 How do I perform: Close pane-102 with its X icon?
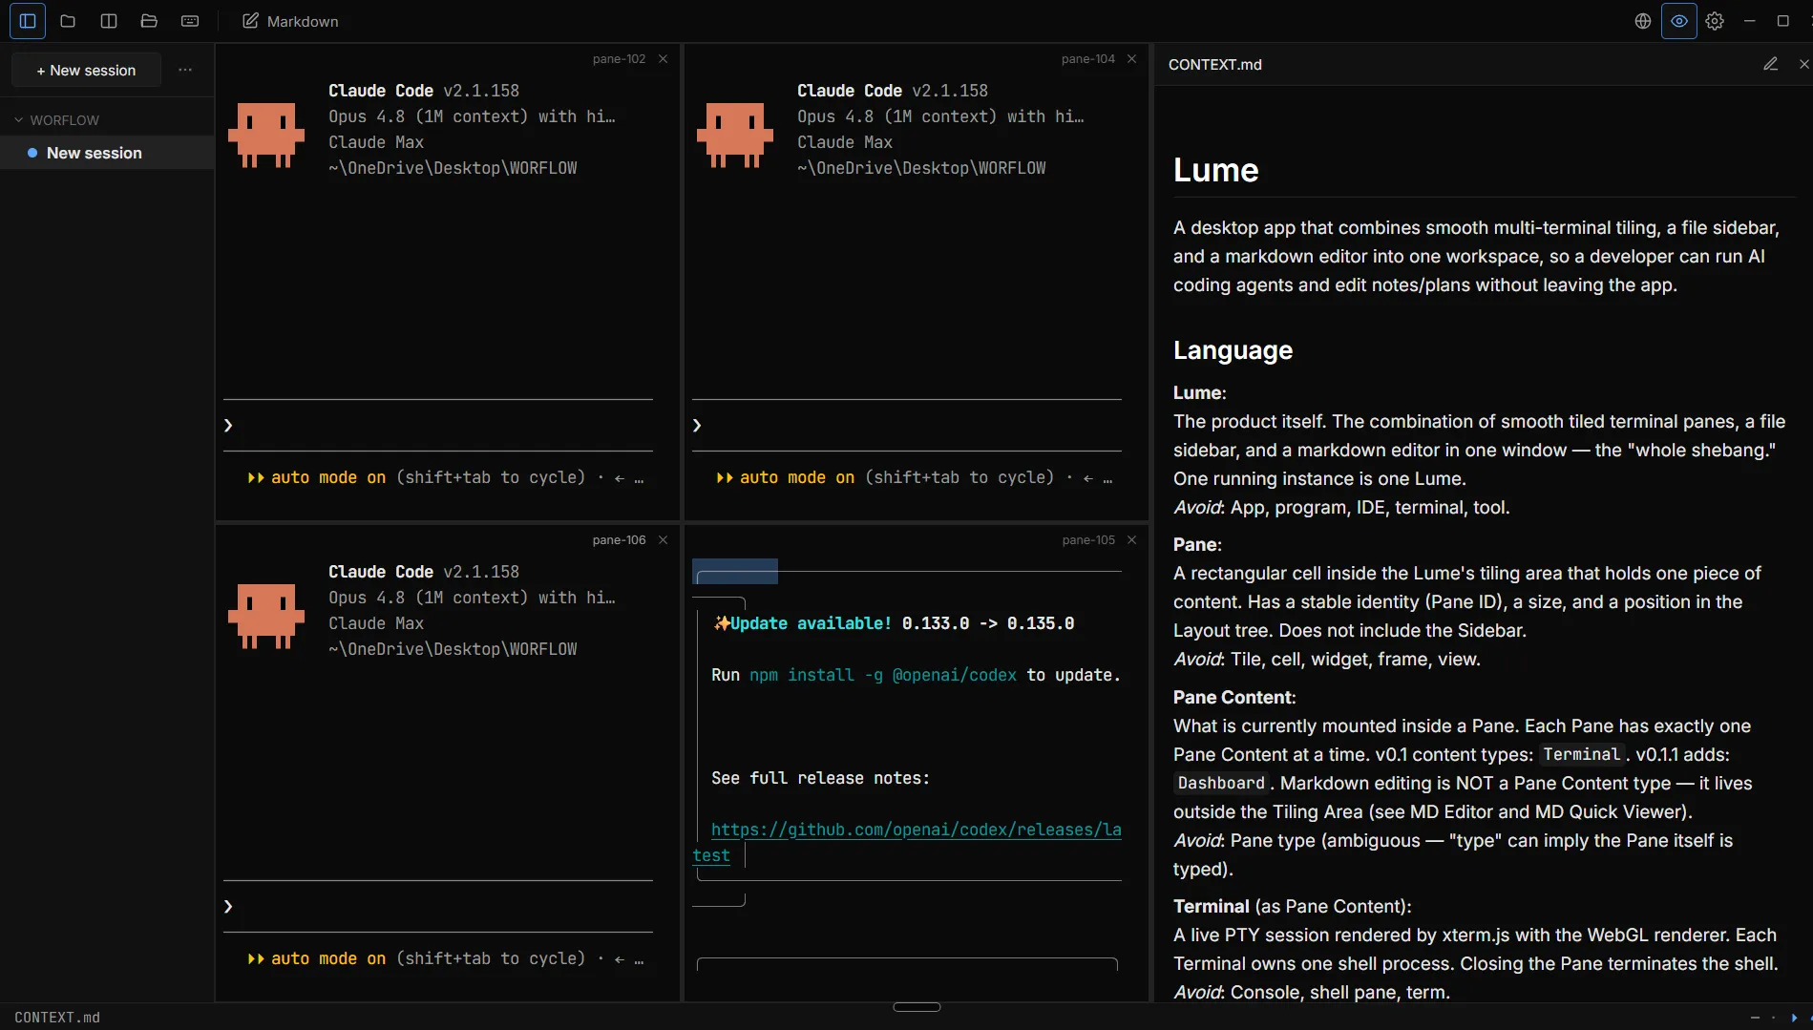click(663, 59)
